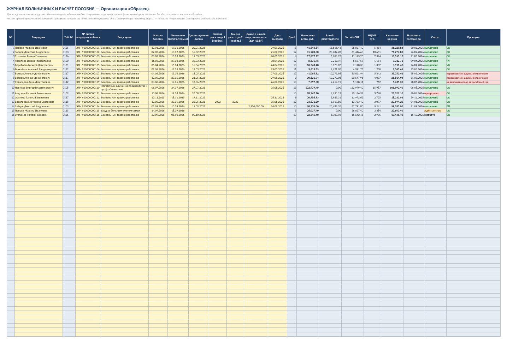Click case type «Уход за больным членом семьи»

[124, 110]
